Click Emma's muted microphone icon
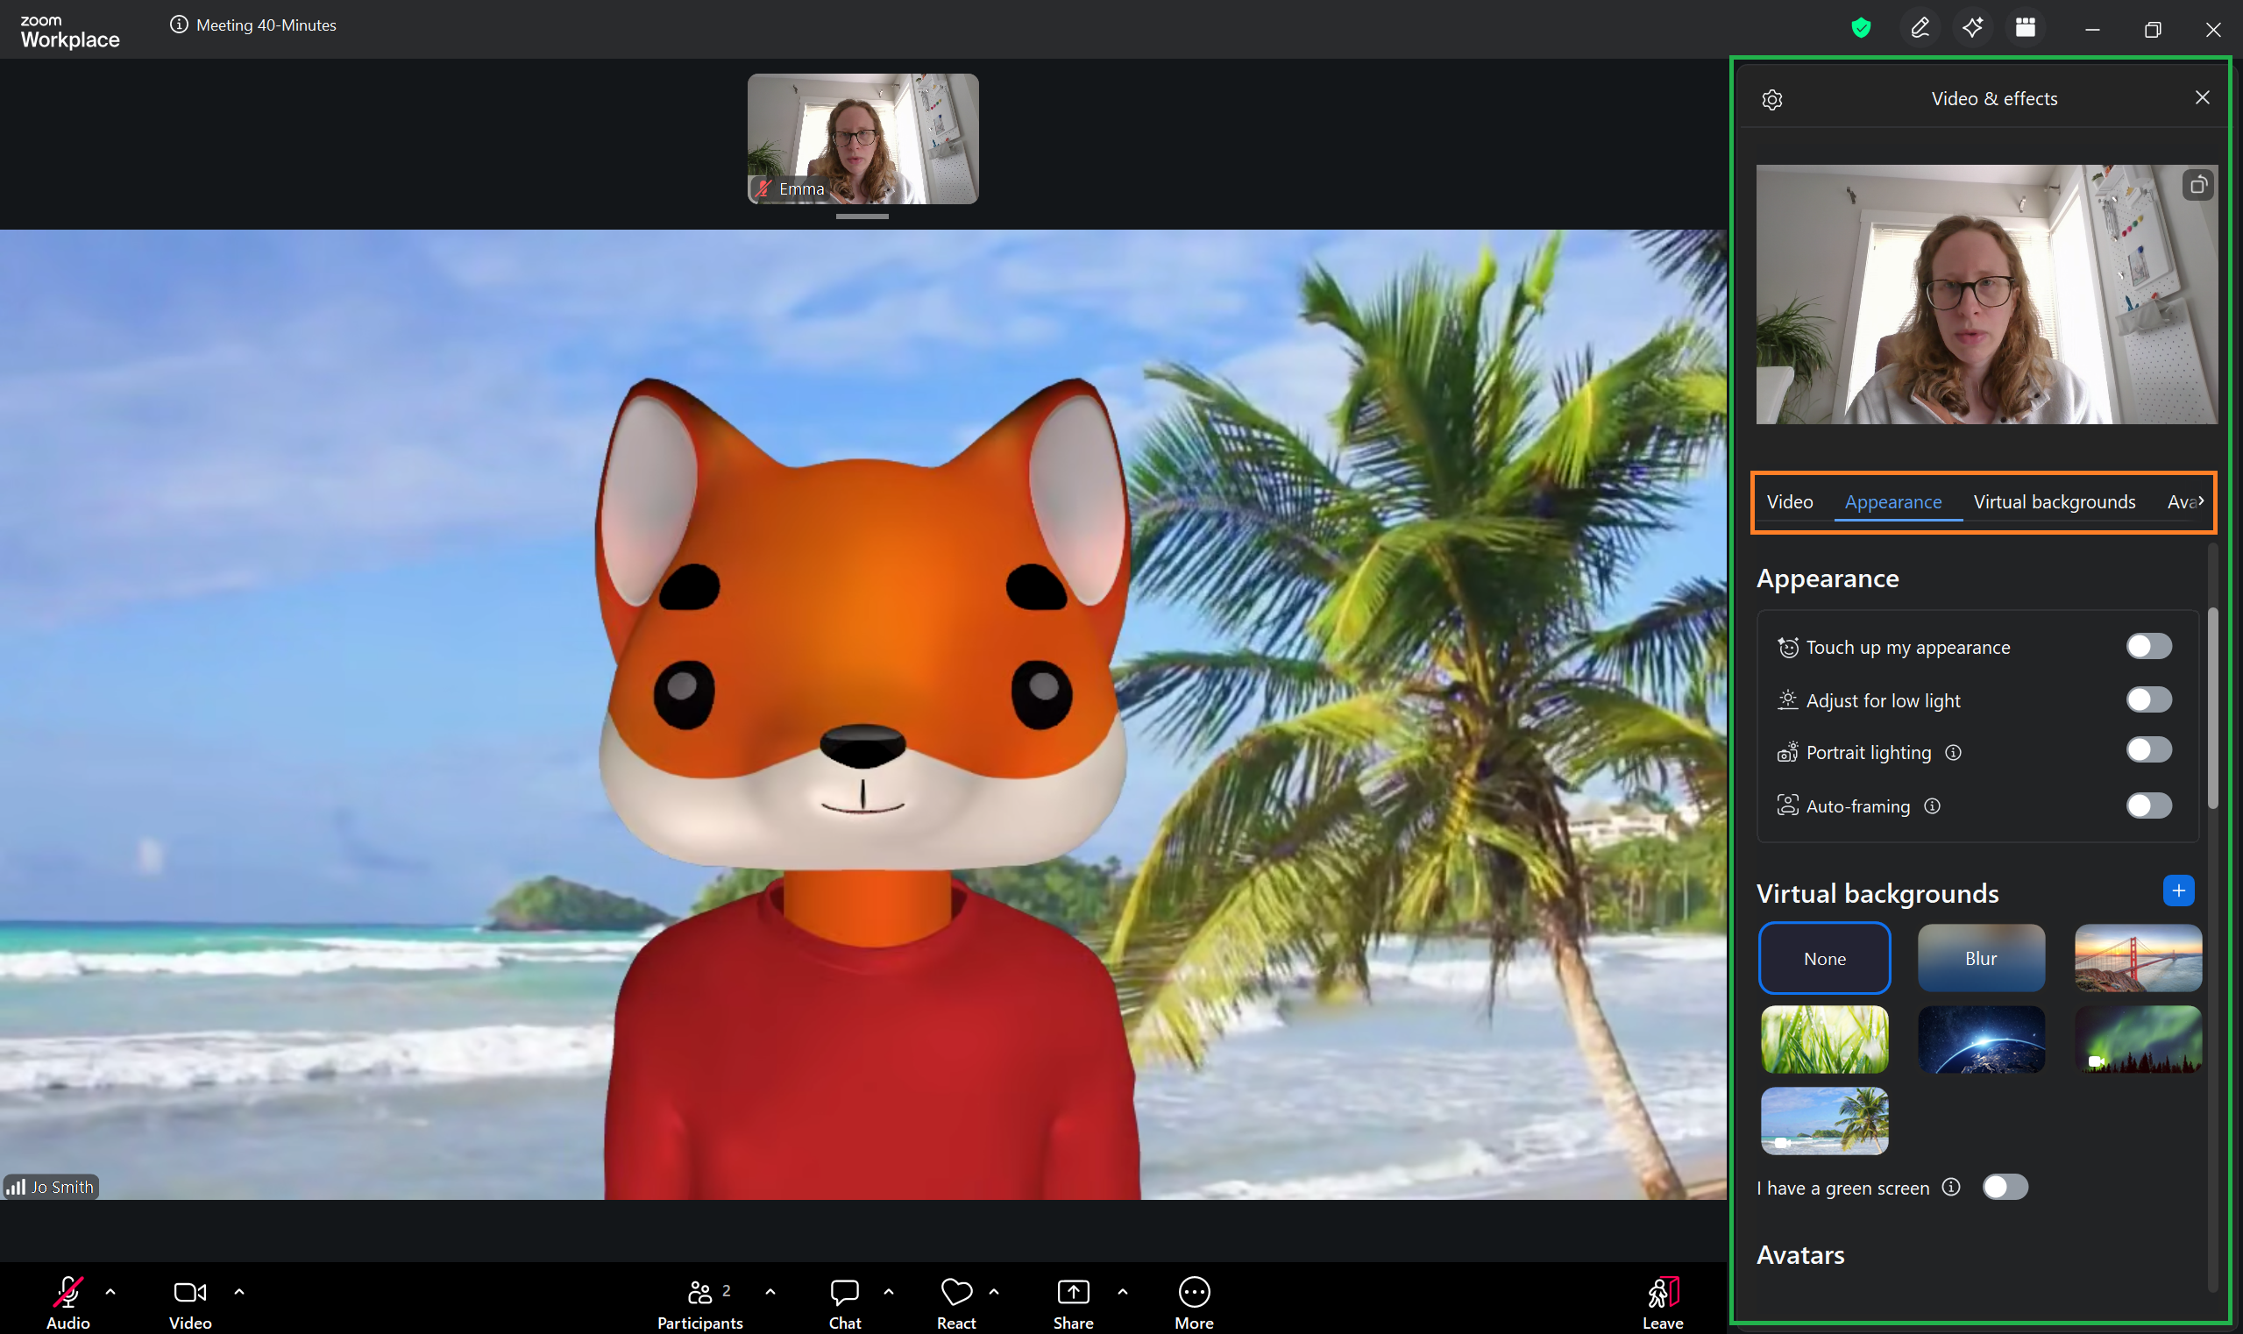Image resolution: width=2243 pixels, height=1334 pixels. 763,188
